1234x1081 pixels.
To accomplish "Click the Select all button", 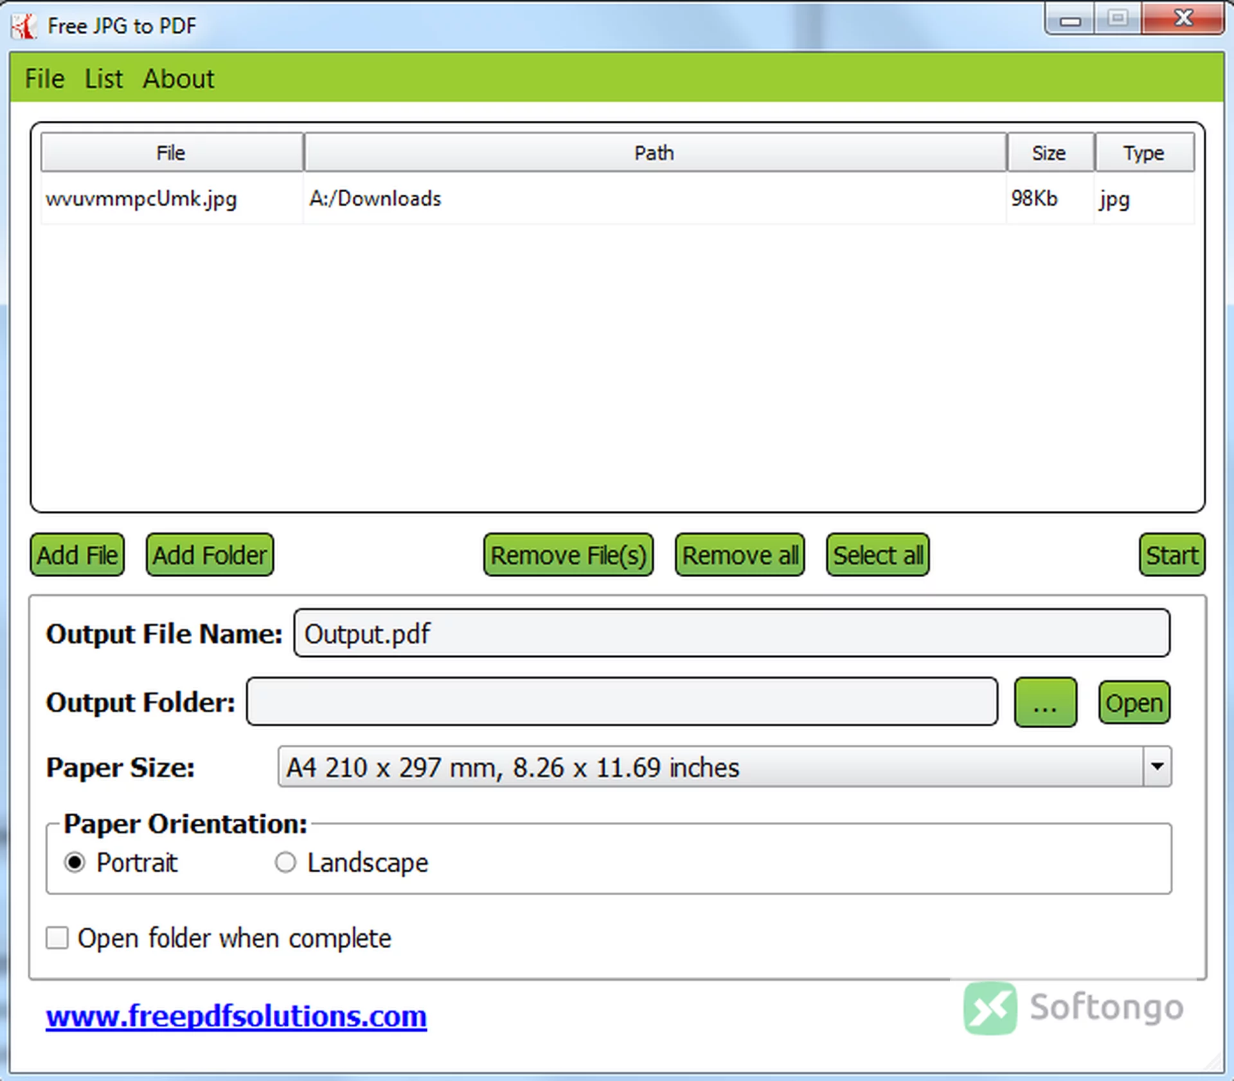I will point(878,555).
